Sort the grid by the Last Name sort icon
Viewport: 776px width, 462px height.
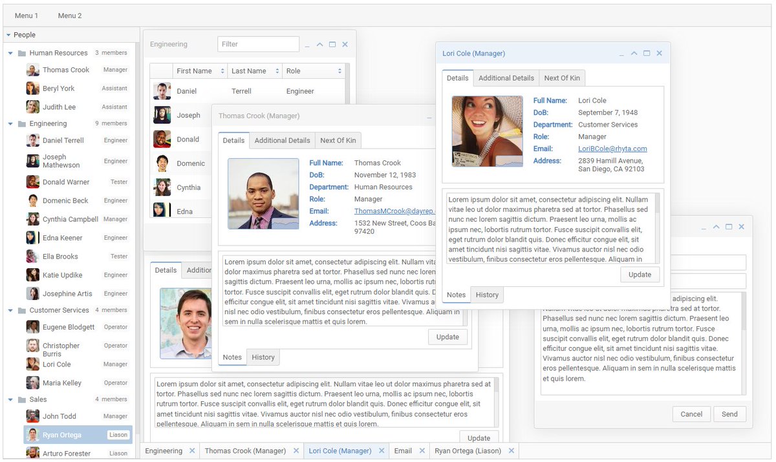(x=277, y=71)
